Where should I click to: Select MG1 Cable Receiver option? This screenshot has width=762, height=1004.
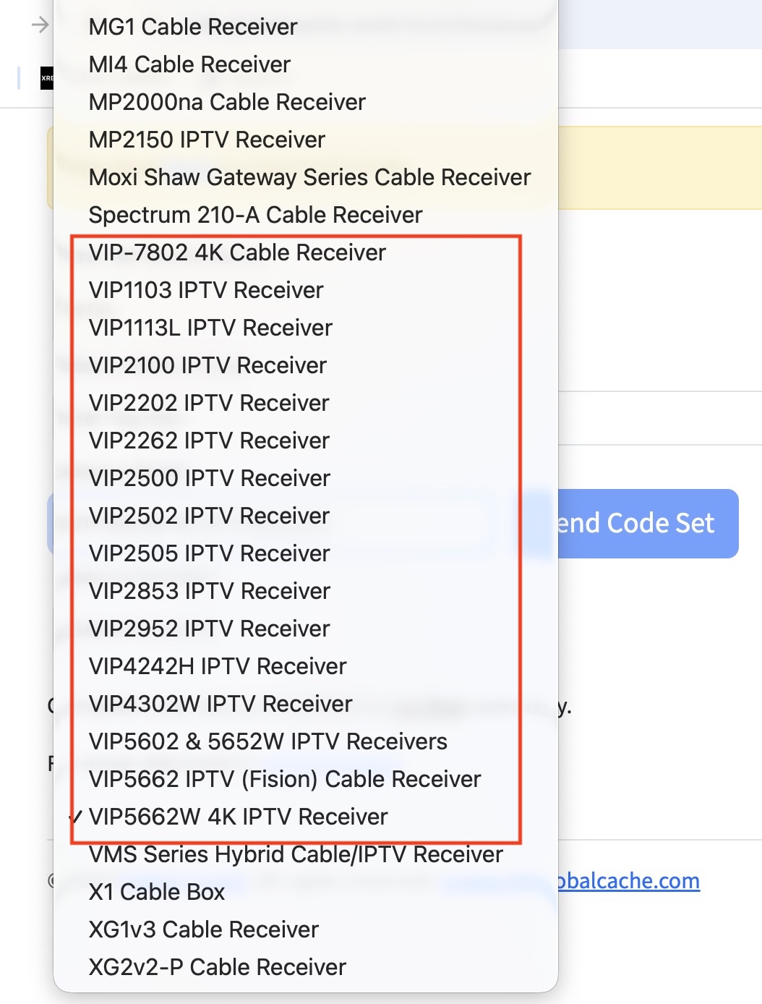tap(193, 27)
